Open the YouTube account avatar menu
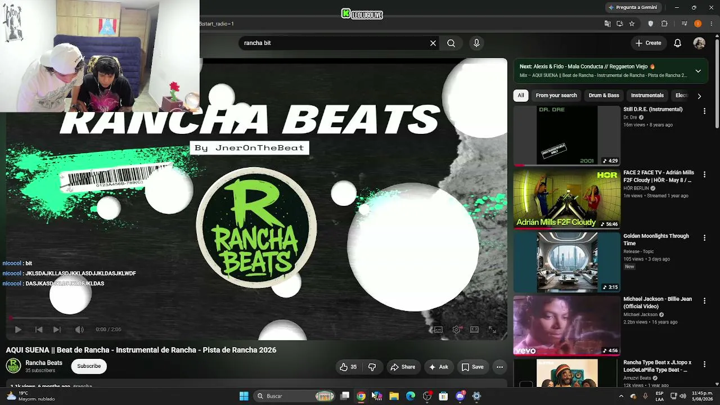 (x=699, y=43)
